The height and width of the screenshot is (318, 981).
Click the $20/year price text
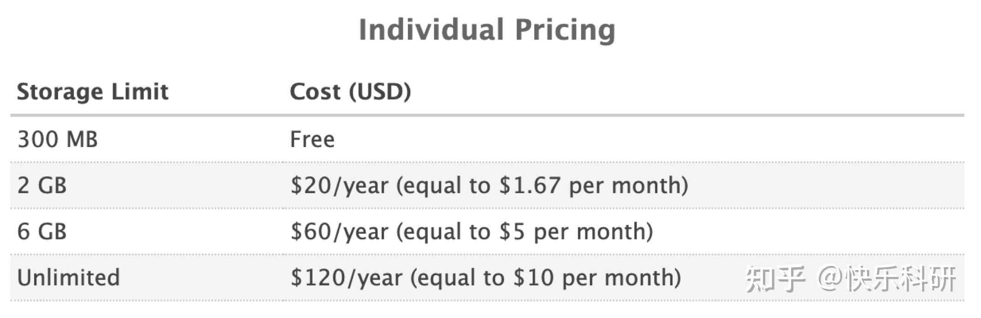[x=339, y=185]
